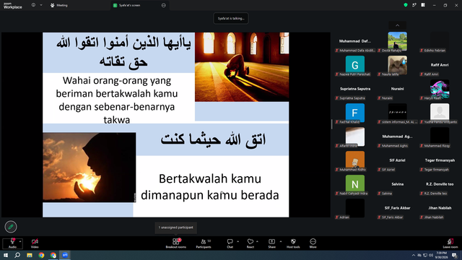This screenshot has width=462, height=260.
Task: Open Windows taskbar search
Action: [17, 255]
